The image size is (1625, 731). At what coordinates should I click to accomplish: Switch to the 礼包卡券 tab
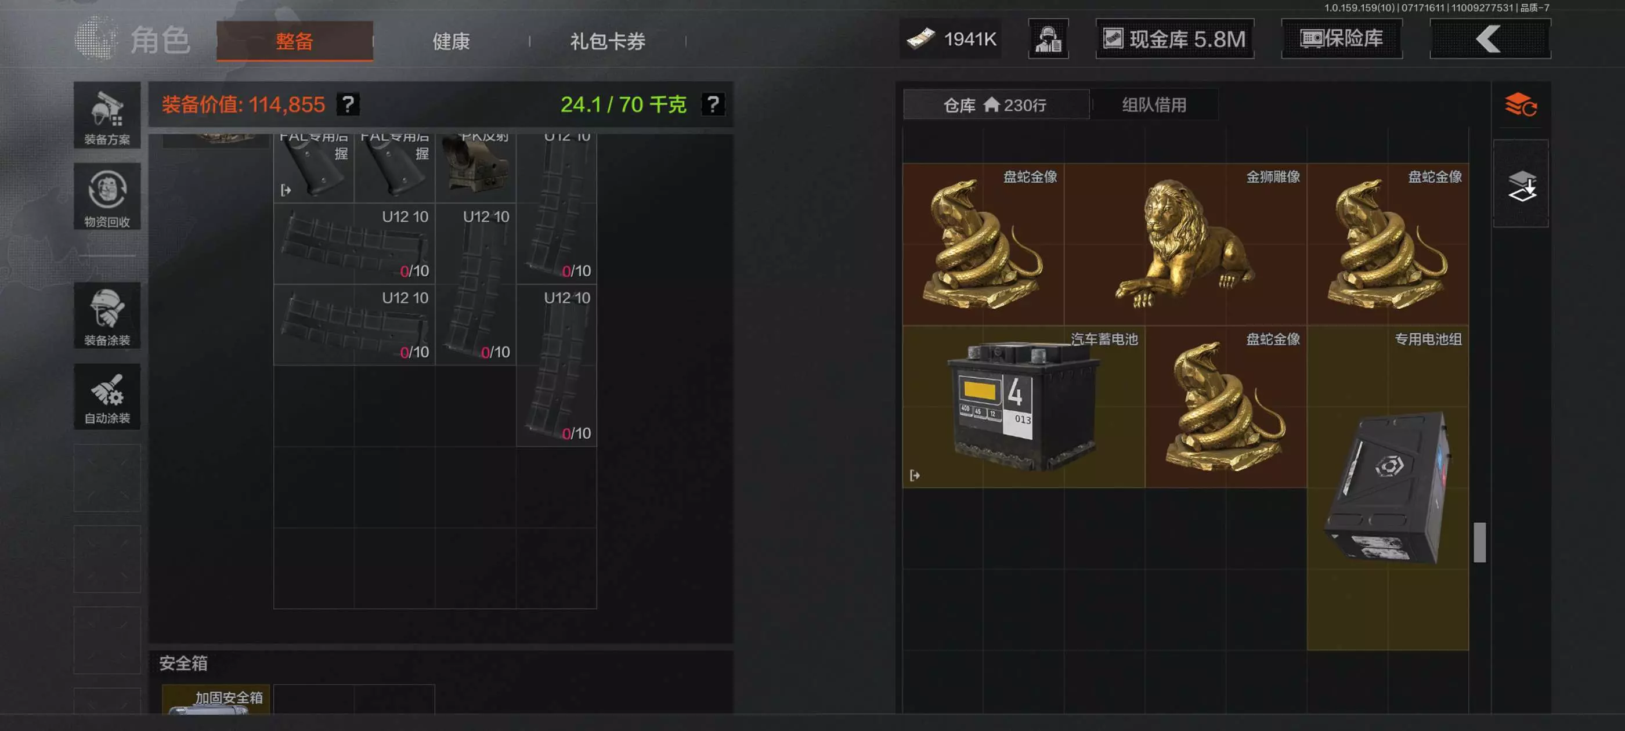point(608,42)
